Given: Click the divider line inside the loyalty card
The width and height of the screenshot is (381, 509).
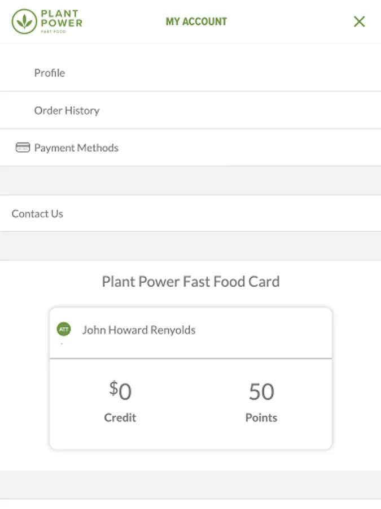Looking at the screenshot, I should [190, 358].
